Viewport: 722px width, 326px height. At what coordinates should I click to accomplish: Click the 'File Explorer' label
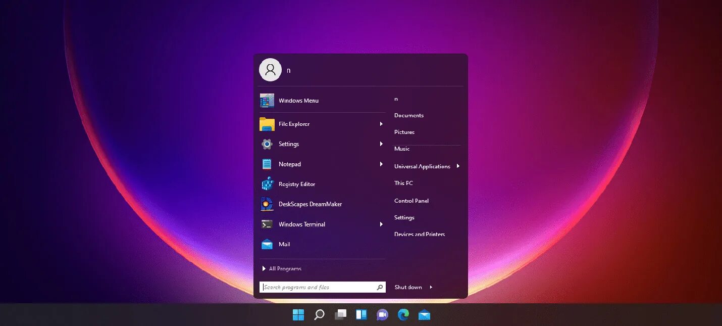(294, 124)
